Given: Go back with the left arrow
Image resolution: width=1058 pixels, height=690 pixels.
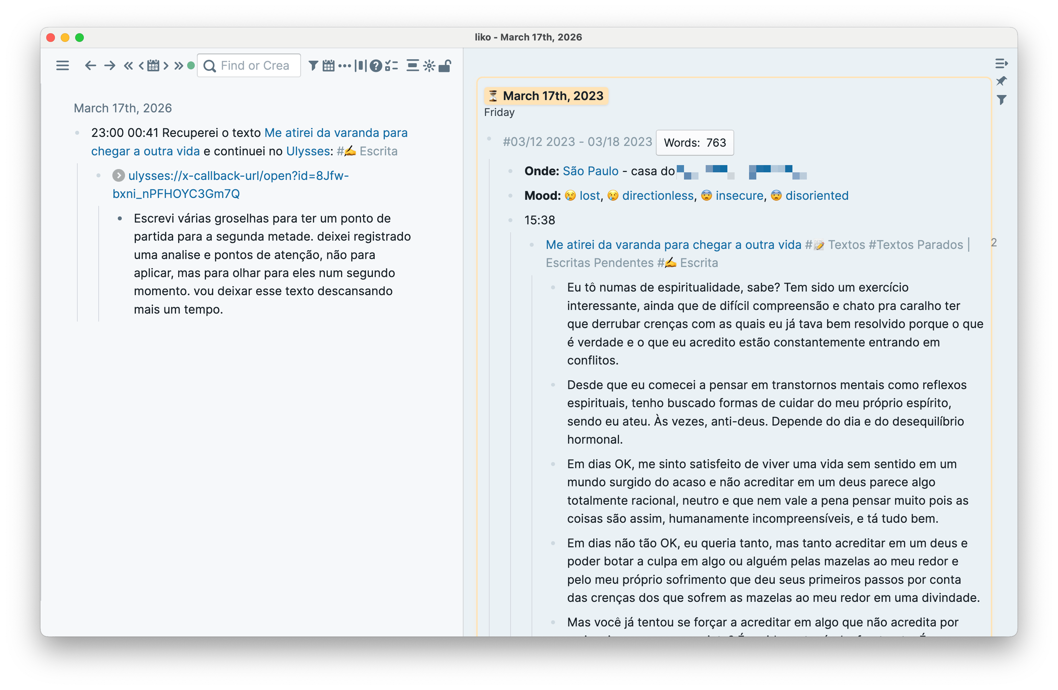Looking at the screenshot, I should (91, 66).
